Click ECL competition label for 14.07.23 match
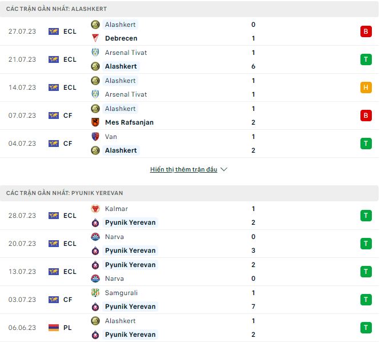The width and height of the screenshot is (381, 342). coord(70,88)
